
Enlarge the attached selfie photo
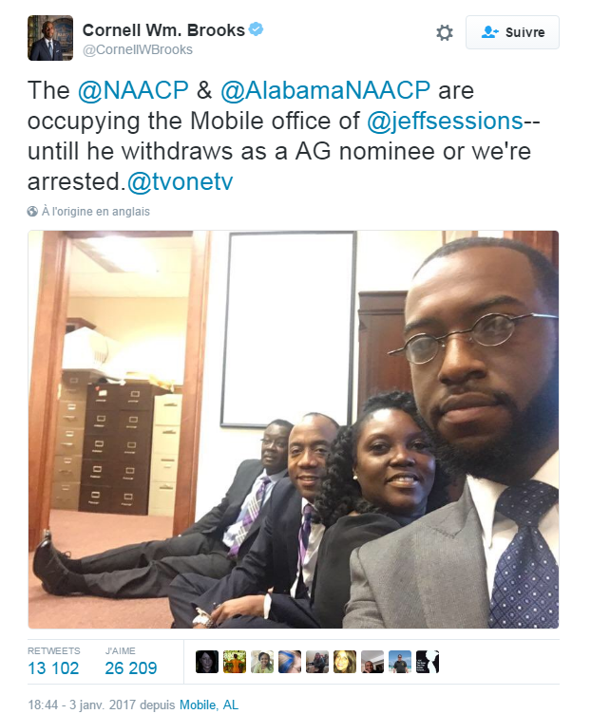point(293,429)
